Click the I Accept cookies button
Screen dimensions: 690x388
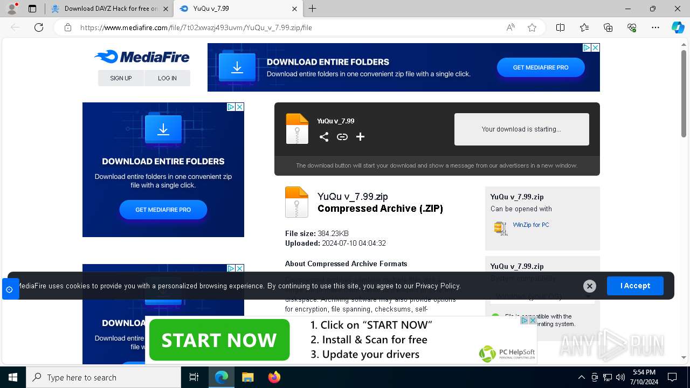tap(635, 286)
